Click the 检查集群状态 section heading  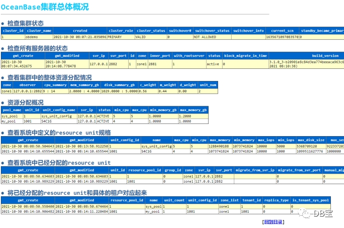click(25, 24)
